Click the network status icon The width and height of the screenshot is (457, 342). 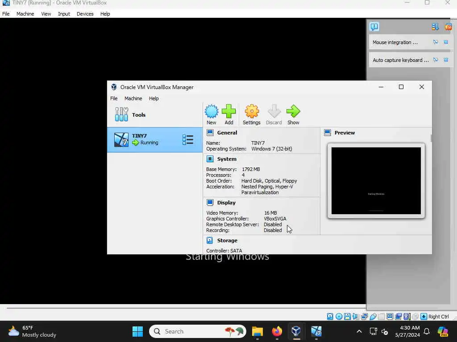tap(364, 317)
